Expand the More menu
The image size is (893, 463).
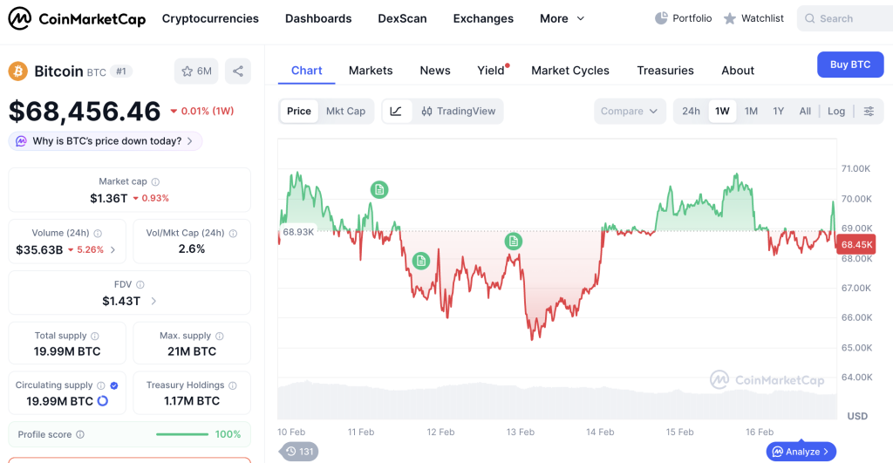pos(562,19)
